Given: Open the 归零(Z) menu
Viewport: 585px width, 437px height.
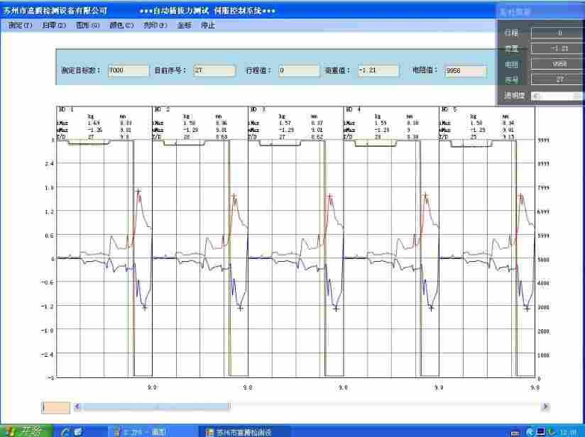Looking at the screenshot, I should point(54,26).
